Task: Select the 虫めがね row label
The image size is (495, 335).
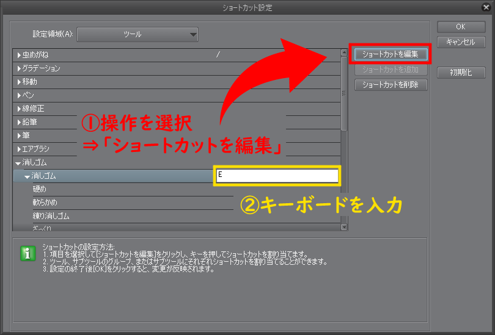Action: pyautogui.click(x=35, y=55)
